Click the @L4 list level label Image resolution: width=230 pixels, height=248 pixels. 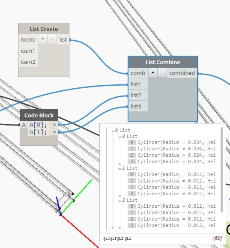pos(106,239)
